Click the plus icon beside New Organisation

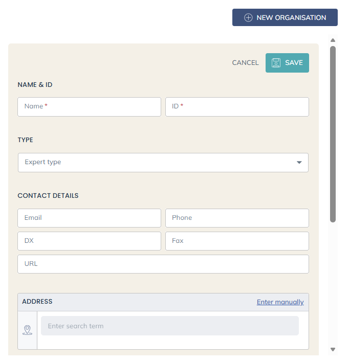tap(248, 17)
